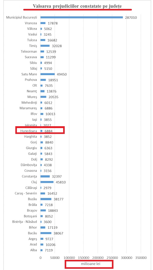Select the Constanța bar
The image size is (153, 270).
click(x=45, y=176)
